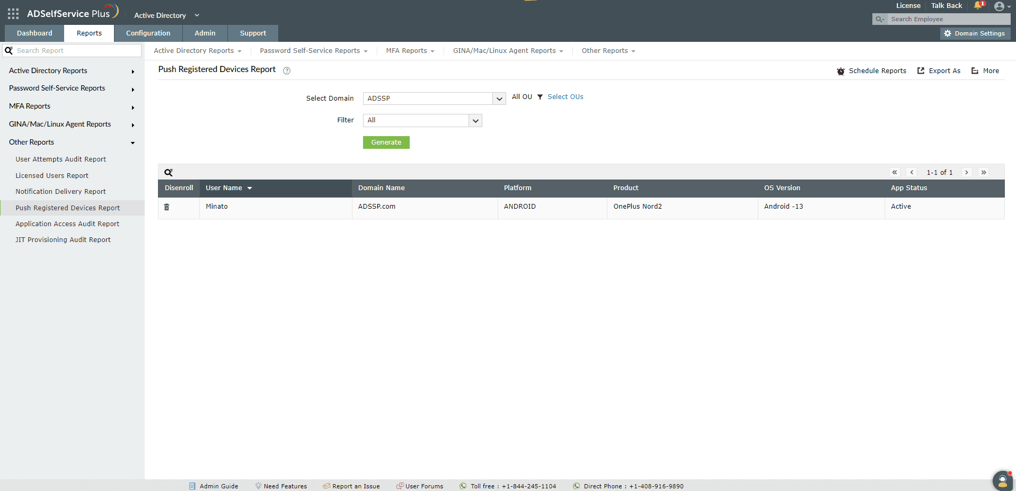
Task: Click the Search Report input field
Action: pos(78,50)
